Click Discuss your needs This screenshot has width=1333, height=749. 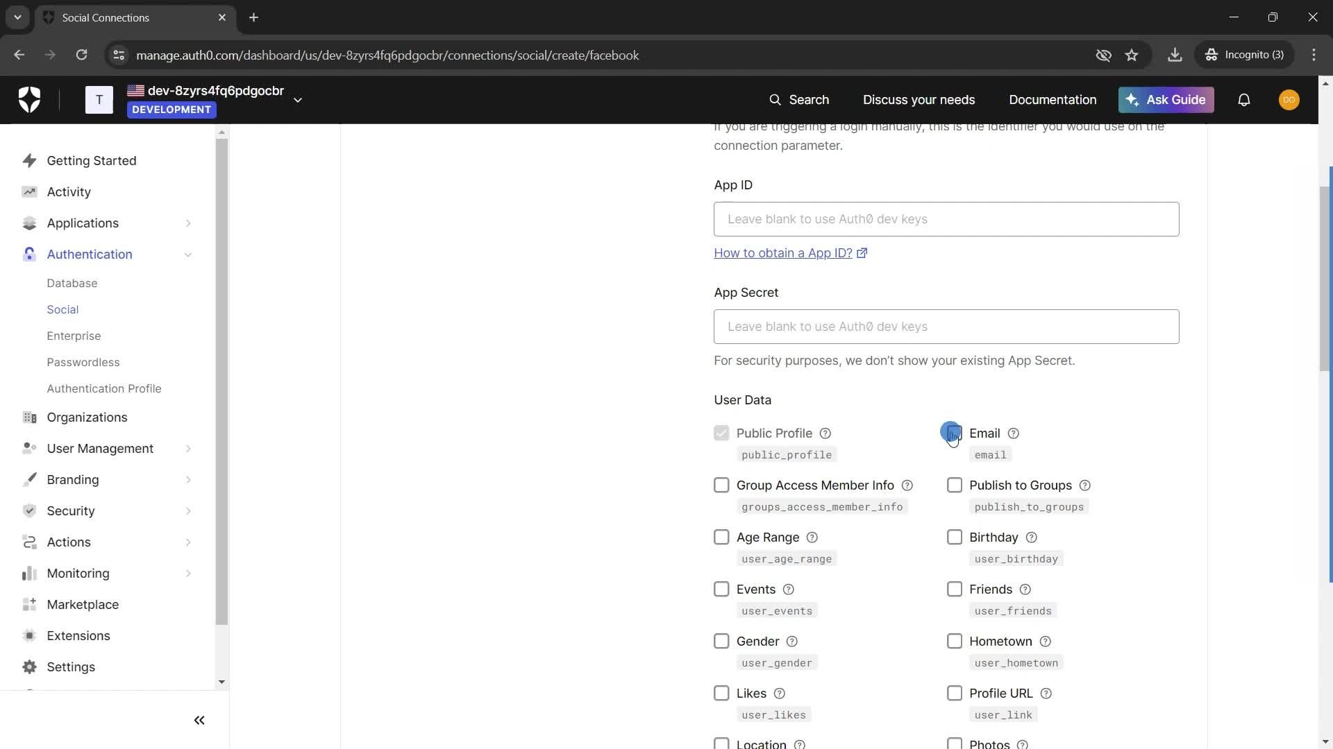tap(919, 100)
